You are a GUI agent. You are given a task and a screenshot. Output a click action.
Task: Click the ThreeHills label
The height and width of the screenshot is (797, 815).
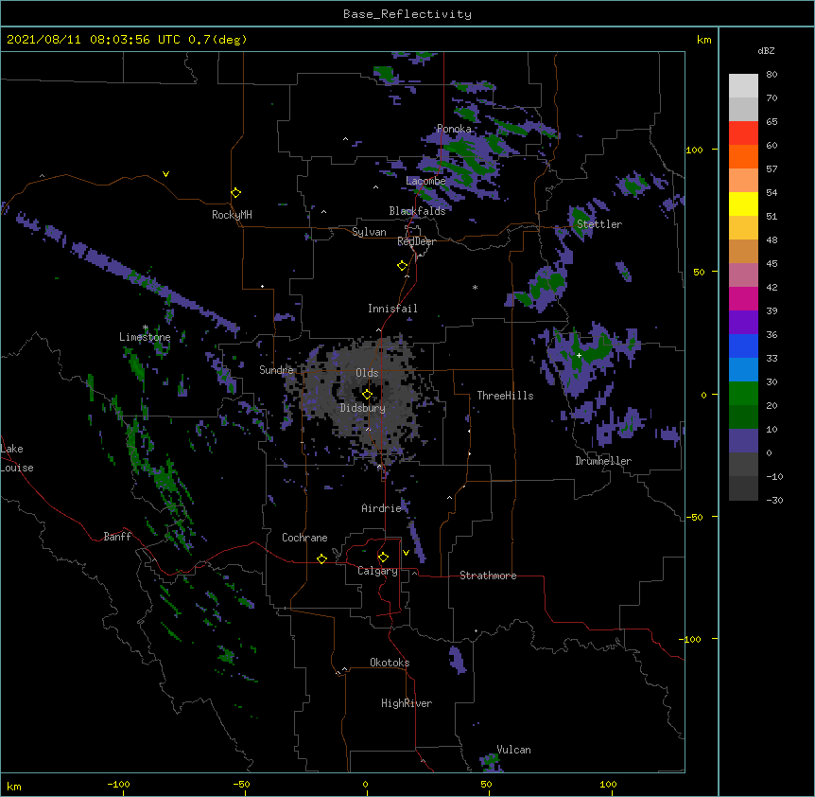click(x=505, y=396)
